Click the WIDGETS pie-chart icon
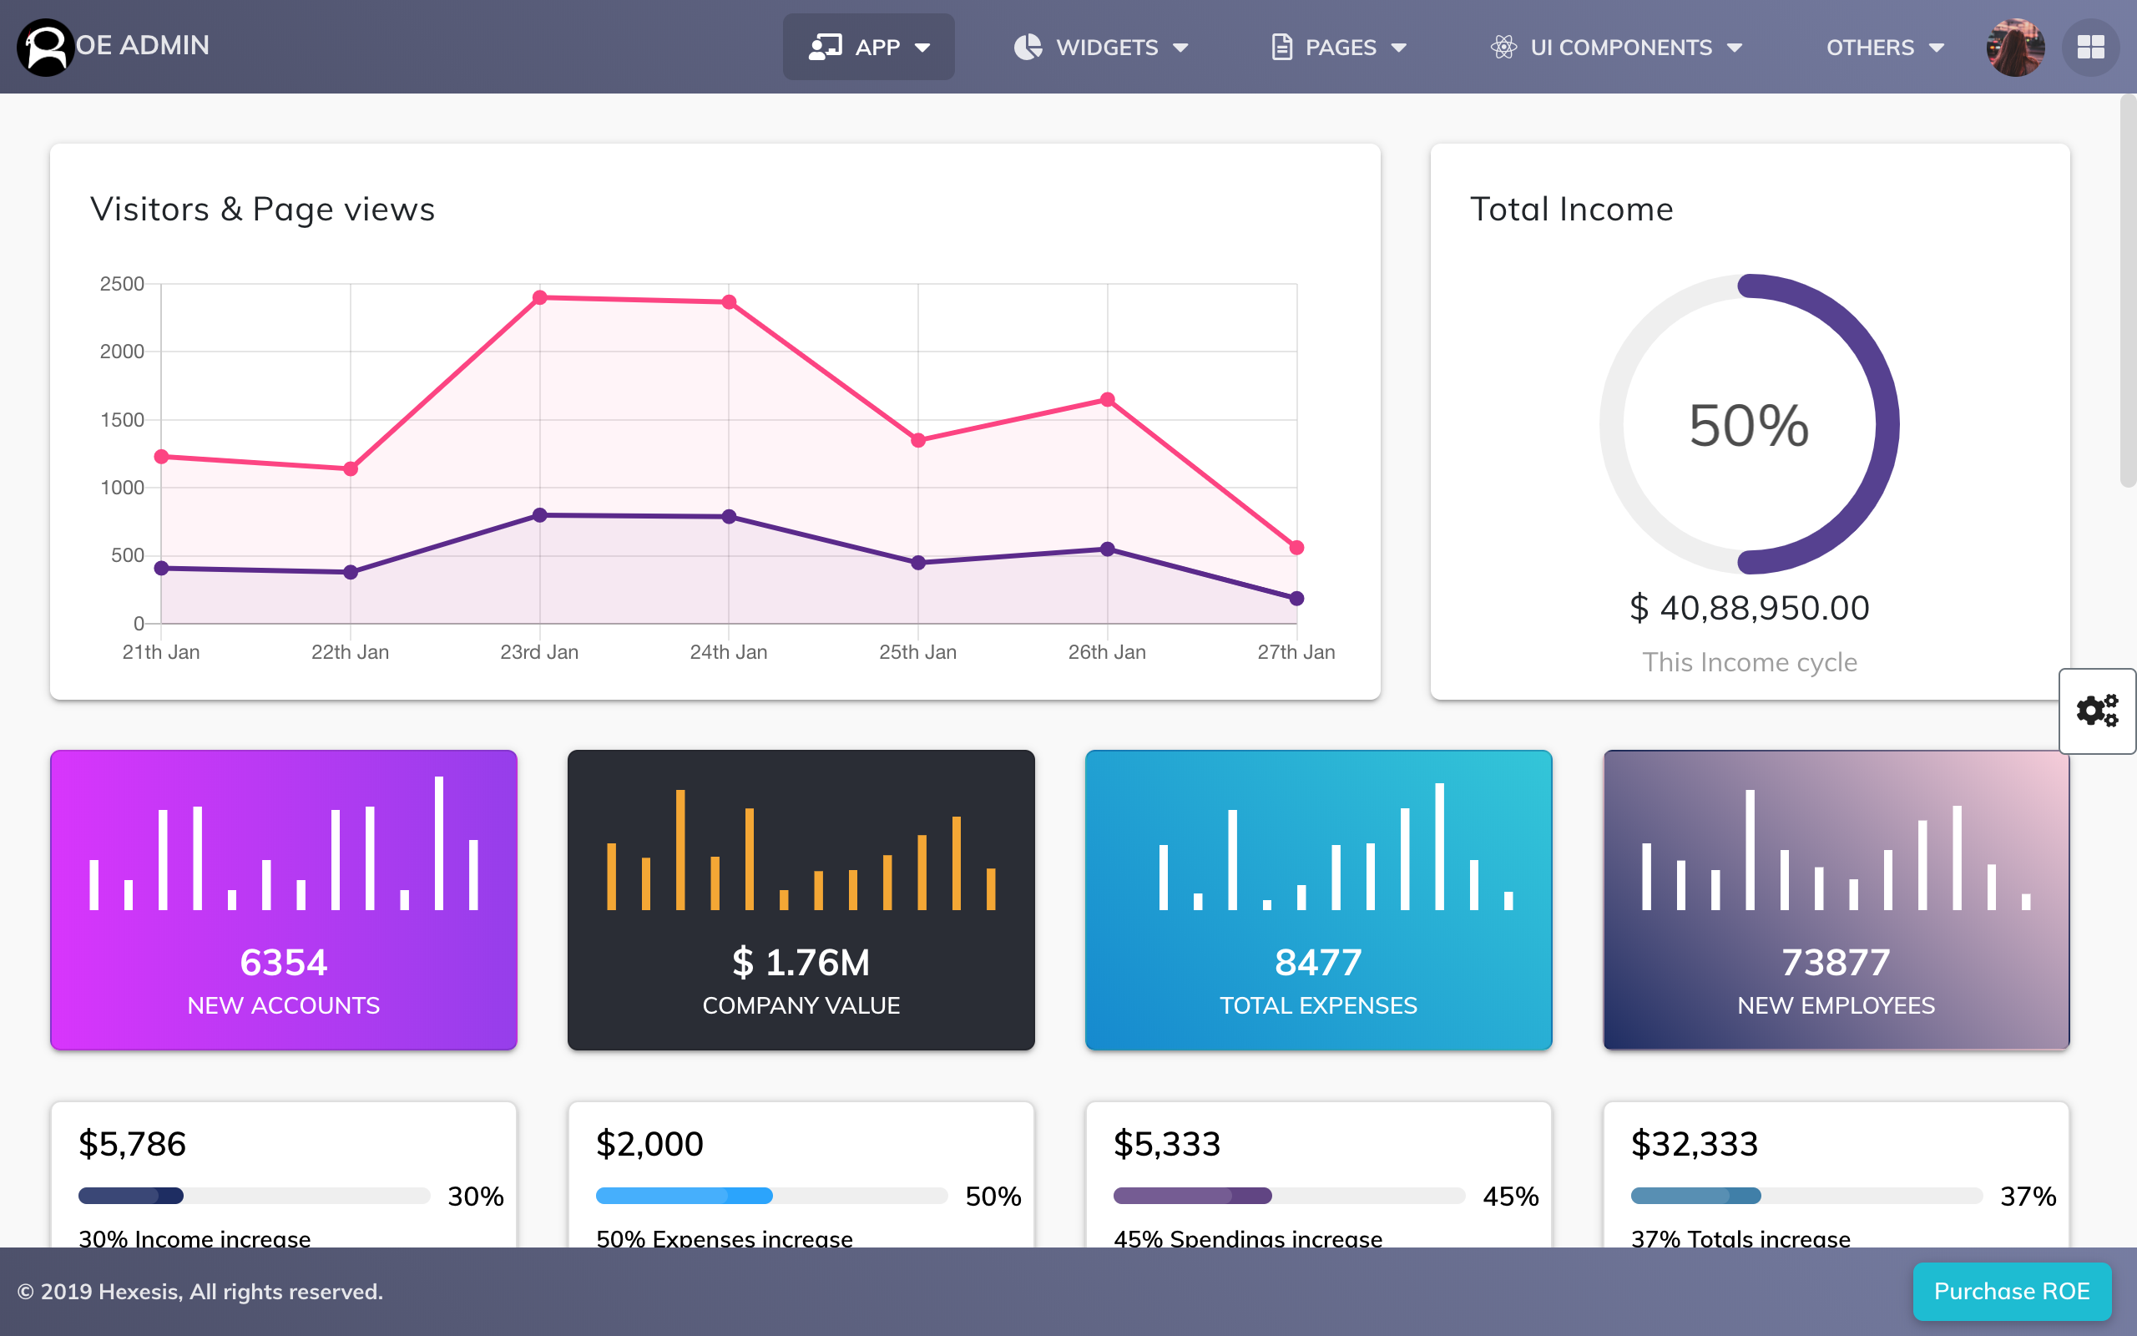 [1027, 46]
